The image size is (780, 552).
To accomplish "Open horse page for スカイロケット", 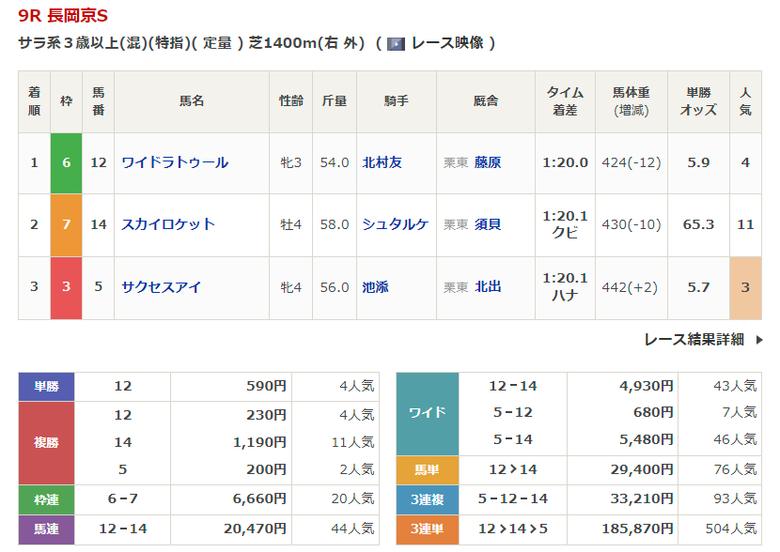I will point(168,224).
